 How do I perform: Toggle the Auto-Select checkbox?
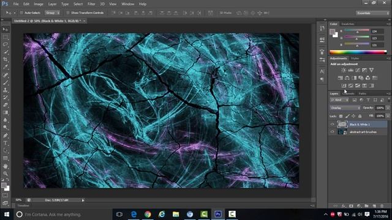pyautogui.click(x=21, y=13)
